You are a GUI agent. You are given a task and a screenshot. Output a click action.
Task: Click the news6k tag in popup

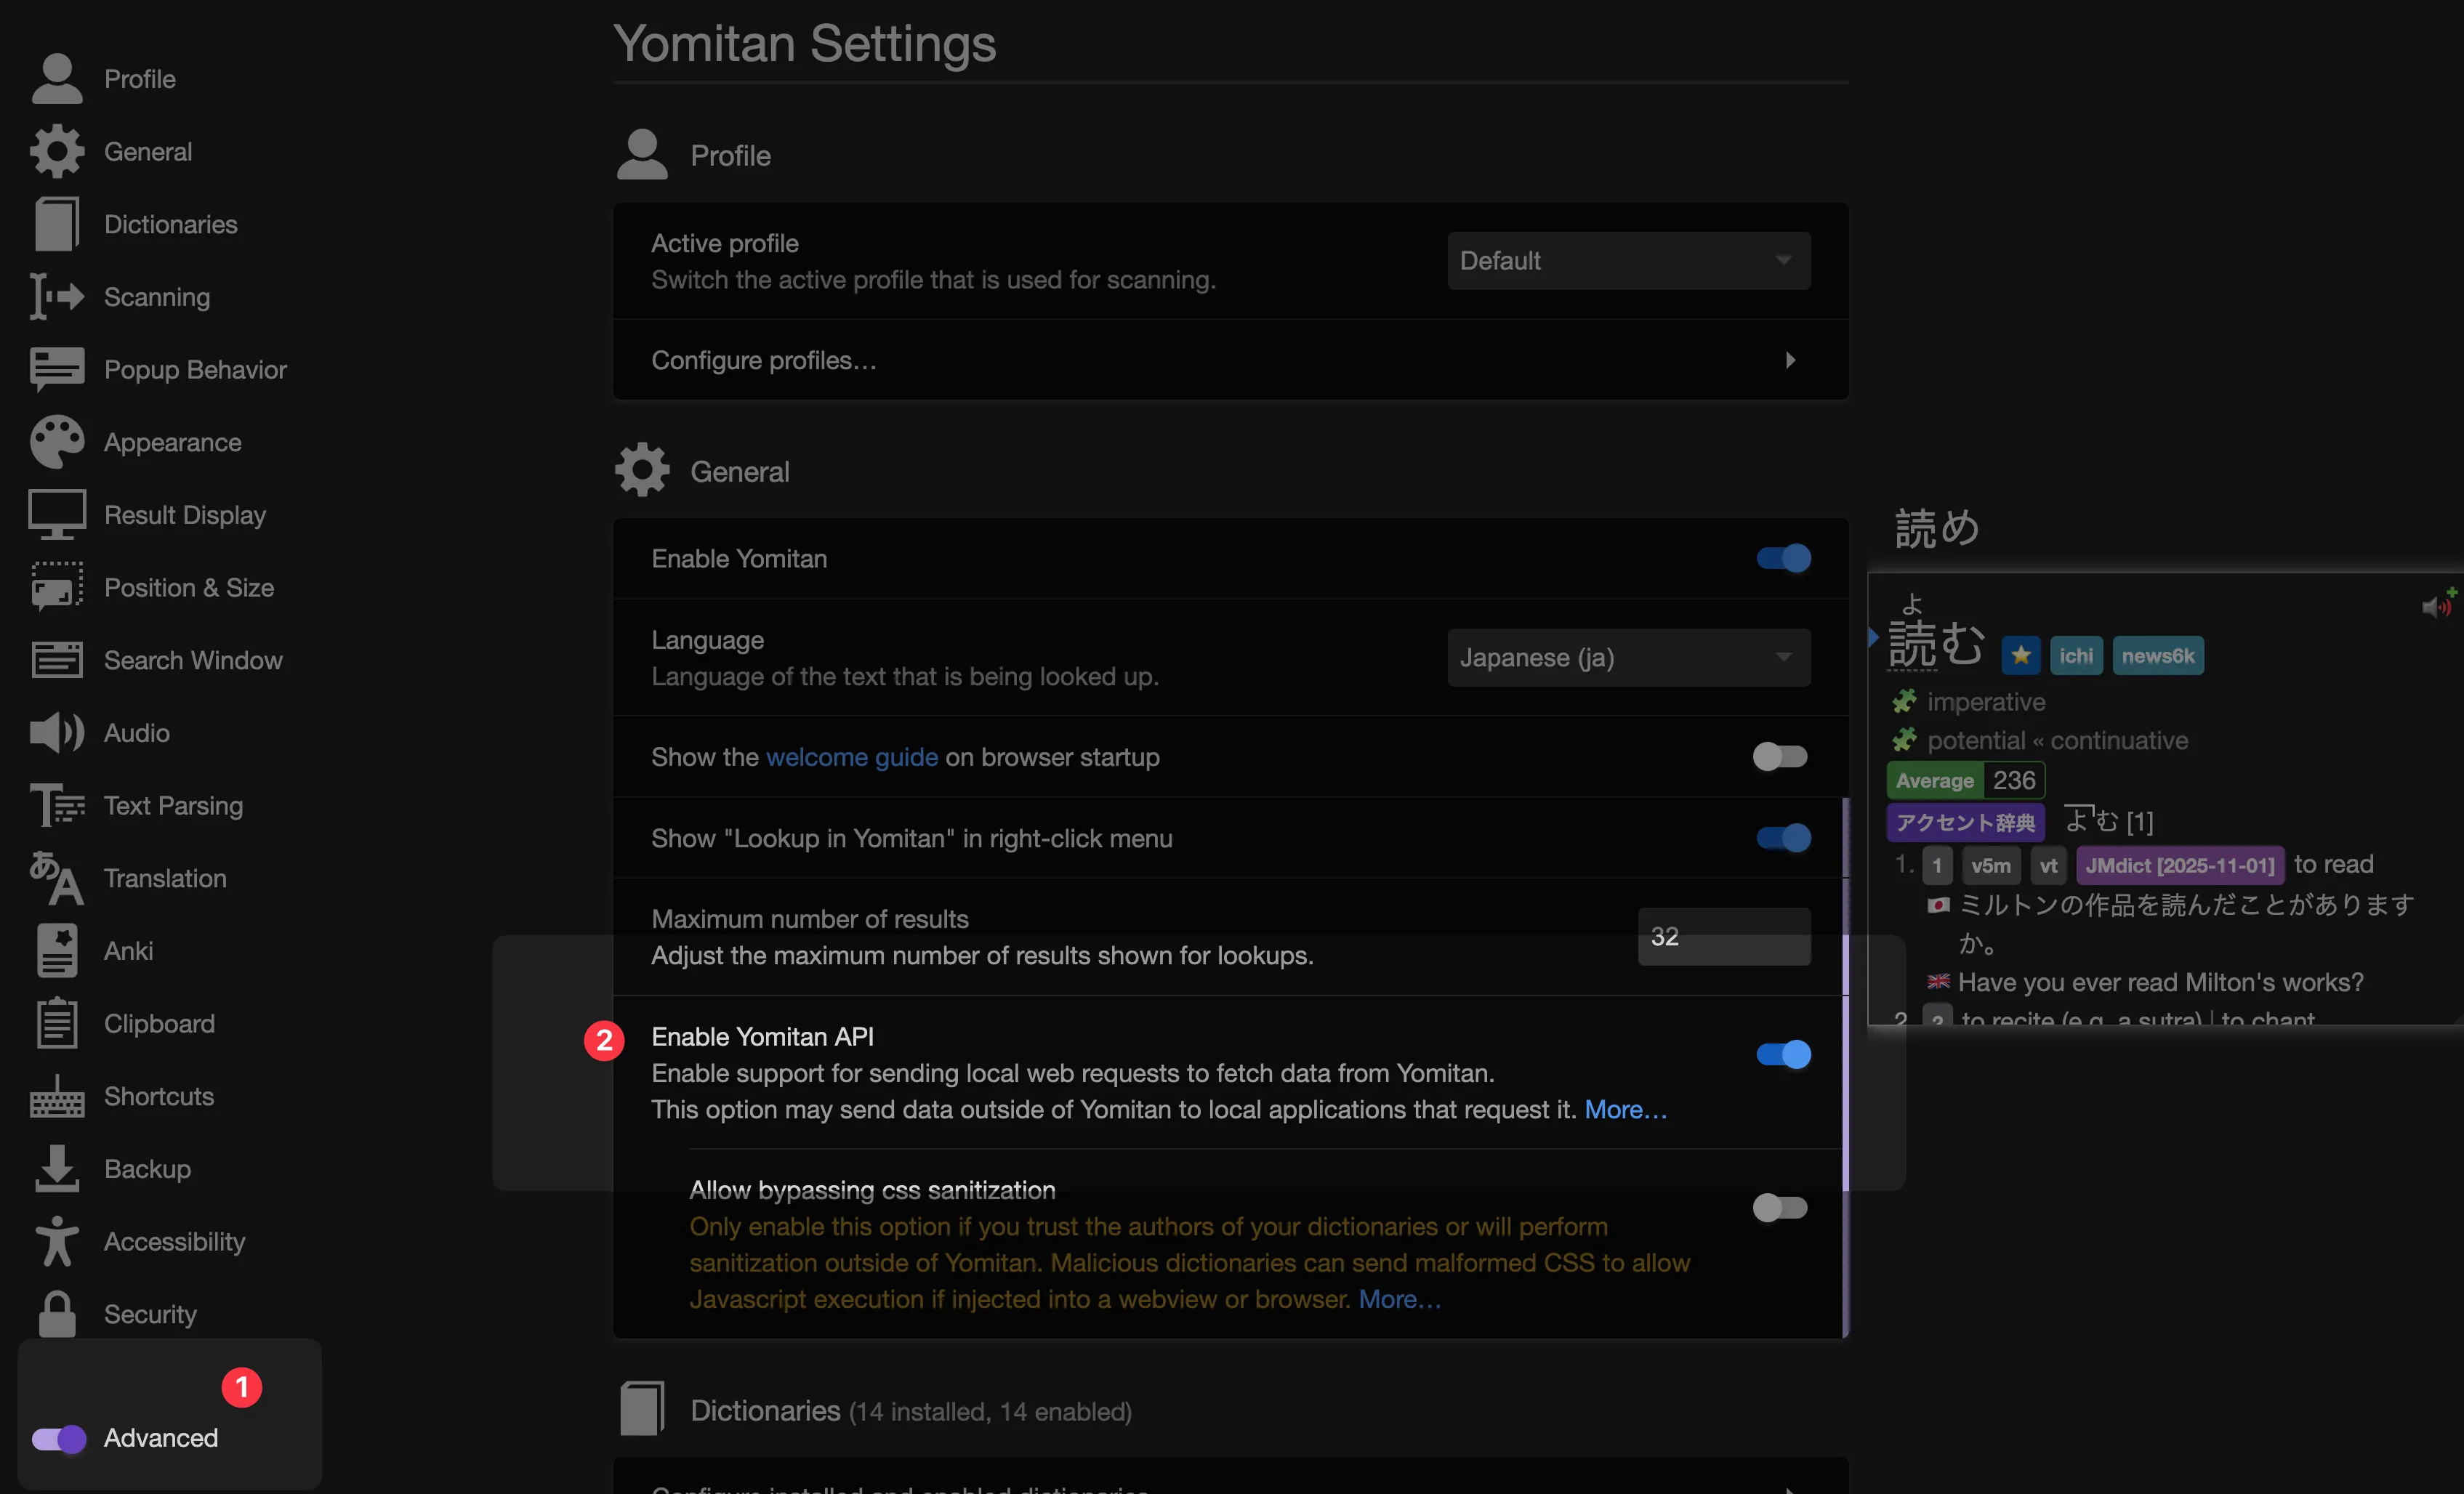(x=2158, y=656)
